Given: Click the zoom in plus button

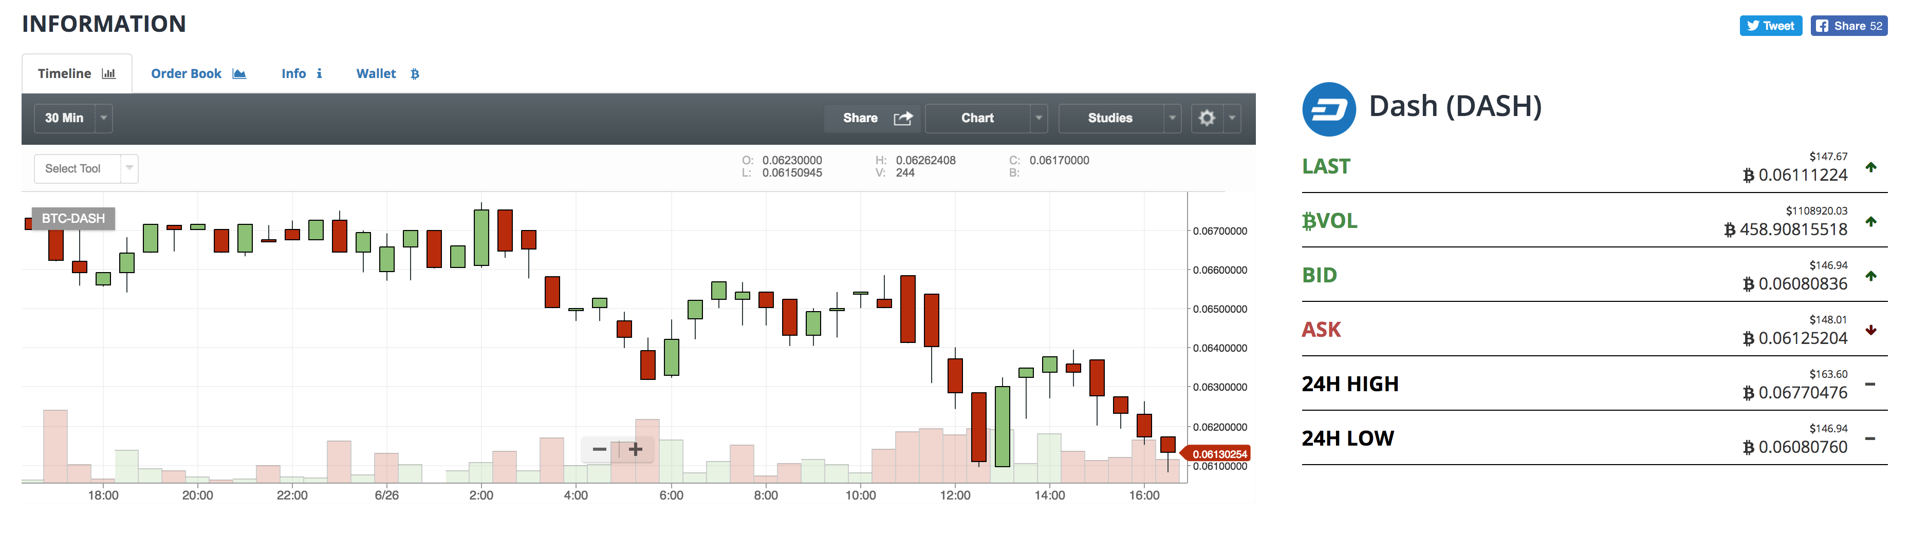Looking at the screenshot, I should [x=635, y=450].
